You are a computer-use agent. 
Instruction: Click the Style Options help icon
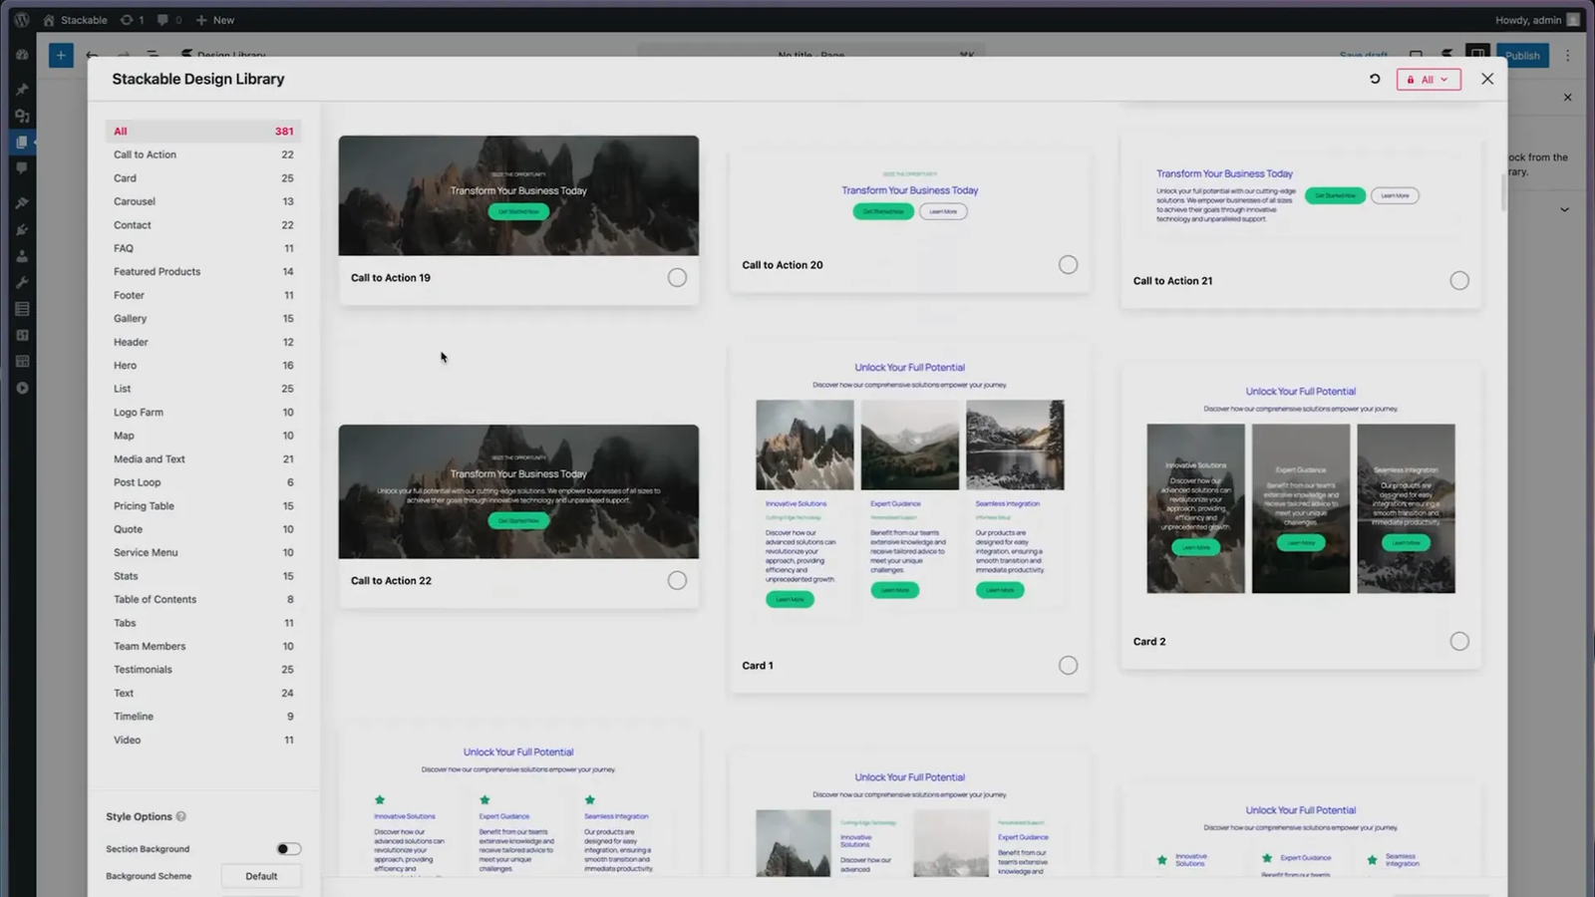180,816
